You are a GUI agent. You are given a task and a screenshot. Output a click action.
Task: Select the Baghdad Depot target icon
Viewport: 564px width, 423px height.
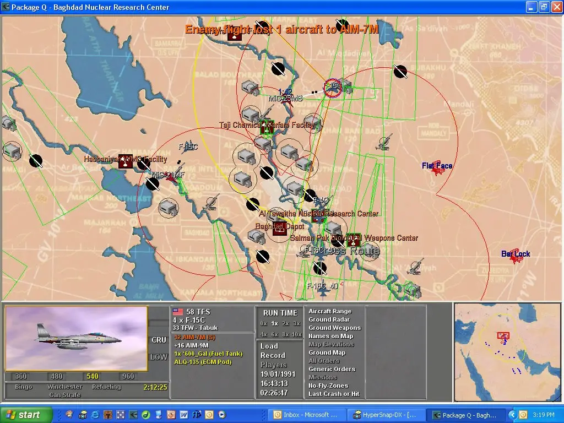[x=280, y=227]
